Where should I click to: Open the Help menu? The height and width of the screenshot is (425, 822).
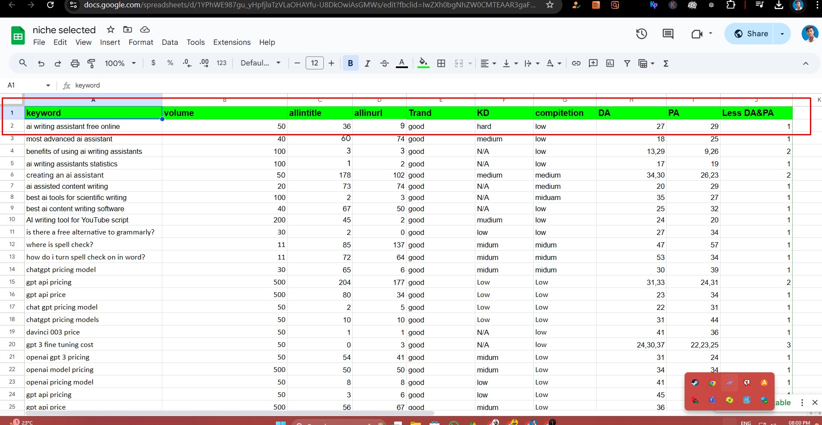(267, 42)
